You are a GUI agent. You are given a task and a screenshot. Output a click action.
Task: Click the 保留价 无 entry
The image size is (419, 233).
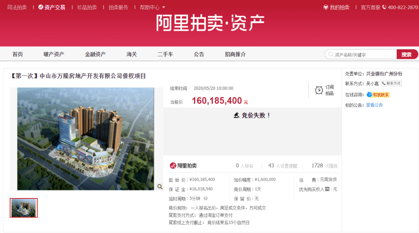[246, 198]
